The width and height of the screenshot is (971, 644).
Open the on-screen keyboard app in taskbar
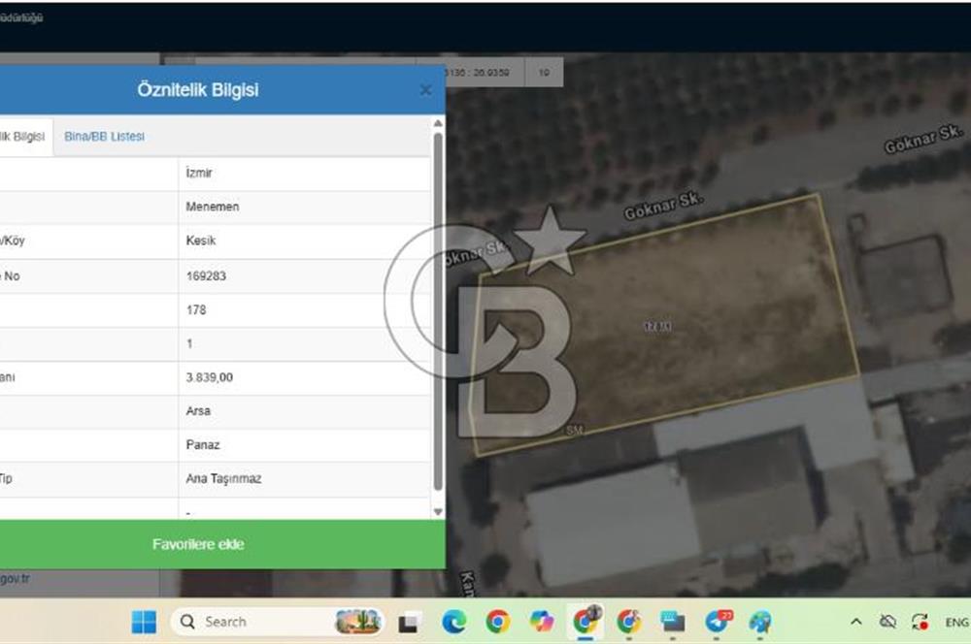[x=673, y=622]
